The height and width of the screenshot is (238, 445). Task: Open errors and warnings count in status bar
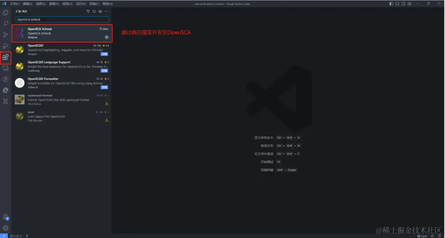coord(16,236)
